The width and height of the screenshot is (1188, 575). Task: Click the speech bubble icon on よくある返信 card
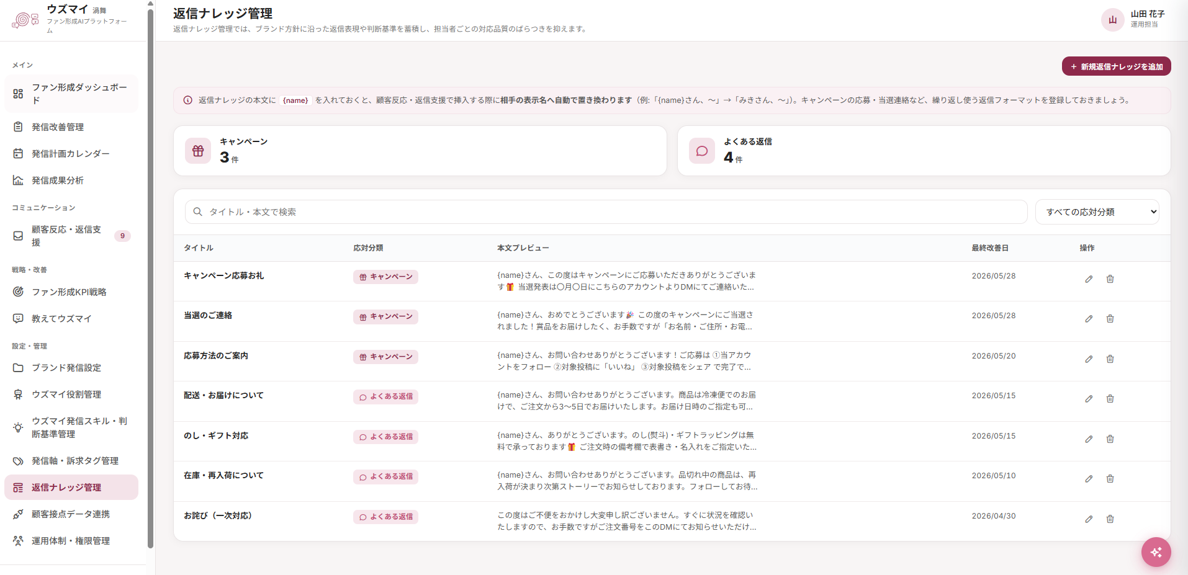click(702, 151)
